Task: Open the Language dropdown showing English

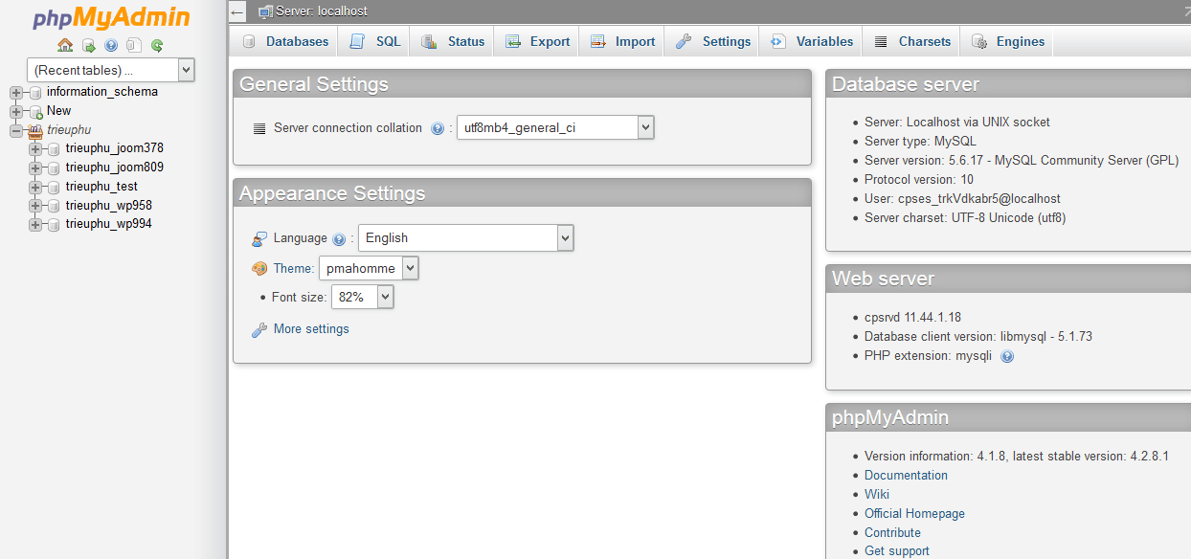Action: [465, 238]
